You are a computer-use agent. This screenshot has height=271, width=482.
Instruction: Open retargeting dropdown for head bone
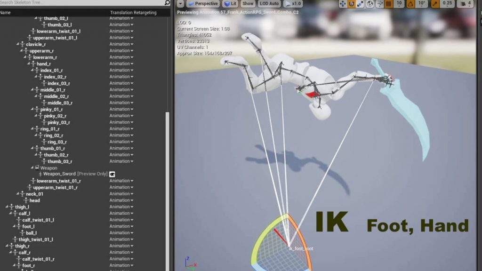121,200
